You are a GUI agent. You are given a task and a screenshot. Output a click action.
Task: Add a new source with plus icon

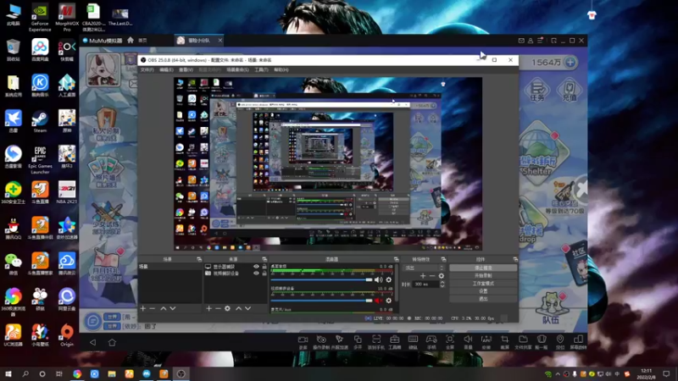click(208, 308)
